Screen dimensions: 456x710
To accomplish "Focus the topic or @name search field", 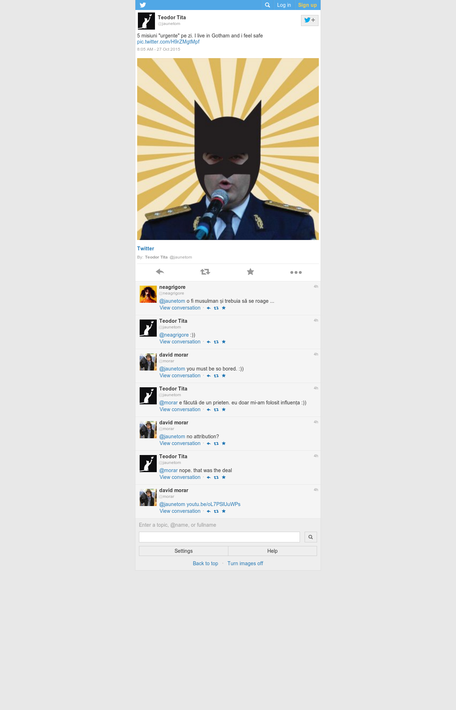I will pyautogui.click(x=219, y=537).
